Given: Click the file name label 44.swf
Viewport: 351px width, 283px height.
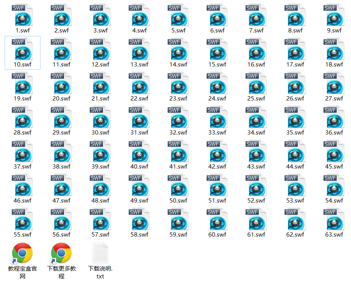Looking at the screenshot, I should pyautogui.click(x=295, y=167).
